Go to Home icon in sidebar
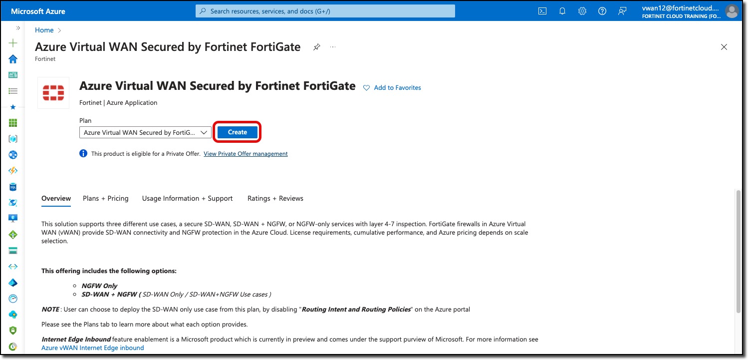Viewport: 748px width, 360px height. point(13,59)
